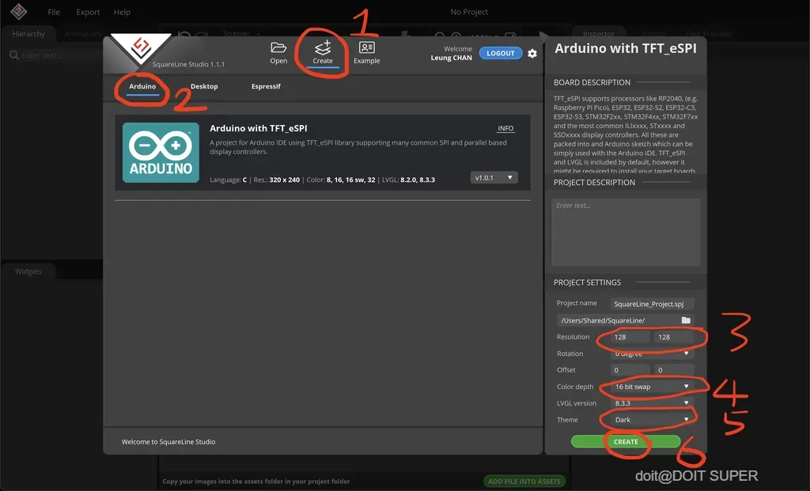Viewport: 810px width, 491px height.
Task: Click the 'Arduino with TFT_eSPI' board title
Action: pyautogui.click(x=259, y=128)
